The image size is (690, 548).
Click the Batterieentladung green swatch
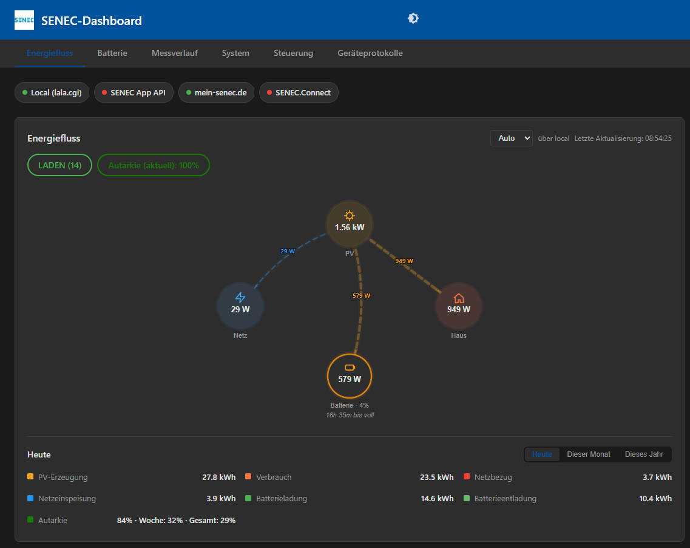[x=467, y=498]
